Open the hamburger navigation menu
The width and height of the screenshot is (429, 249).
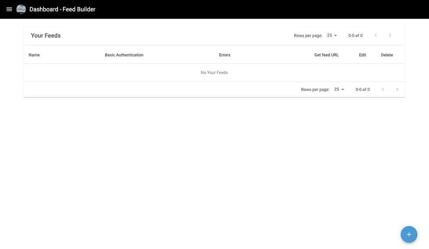pyautogui.click(x=9, y=9)
